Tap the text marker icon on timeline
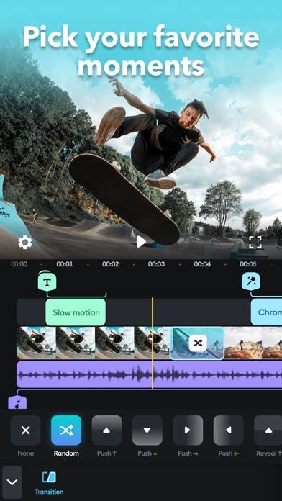 click(47, 282)
